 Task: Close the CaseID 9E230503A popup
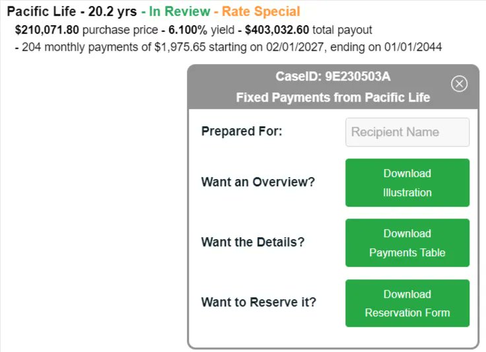pyautogui.click(x=459, y=84)
